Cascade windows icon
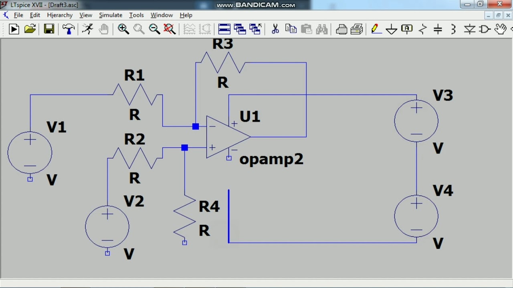The width and height of the screenshot is (513, 288). pos(240,29)
